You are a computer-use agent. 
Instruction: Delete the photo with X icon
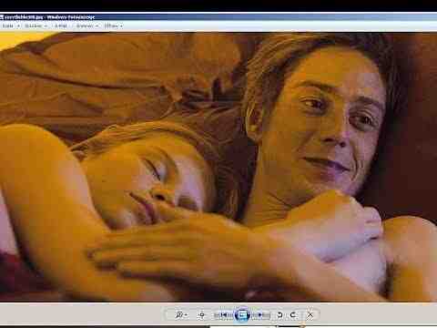click(310, 315)
